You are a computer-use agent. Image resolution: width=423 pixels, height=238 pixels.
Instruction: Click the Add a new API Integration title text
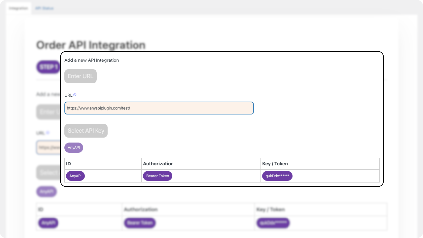pos(92,60)
